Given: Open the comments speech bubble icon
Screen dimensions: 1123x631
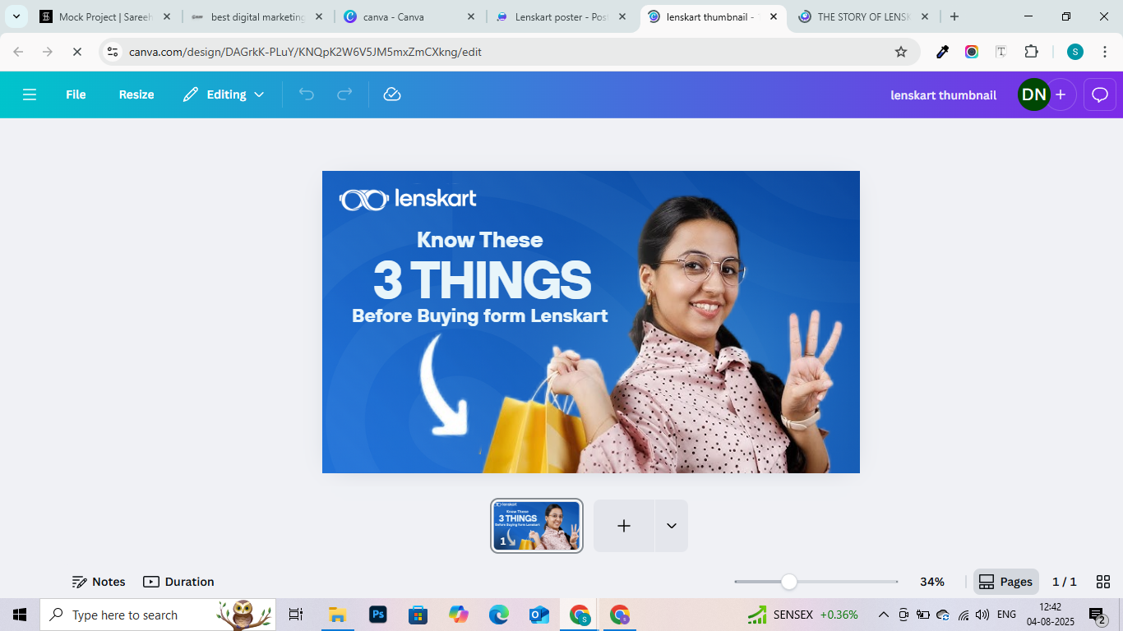Looking at the screenshot, I should click(x=1100, y=94).
